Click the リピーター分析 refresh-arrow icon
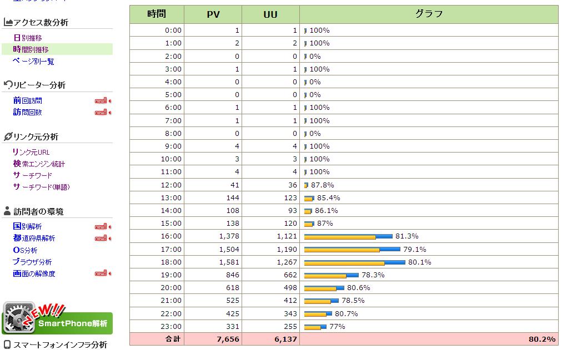This screenshot has width=587, height=350. [8, 85]
